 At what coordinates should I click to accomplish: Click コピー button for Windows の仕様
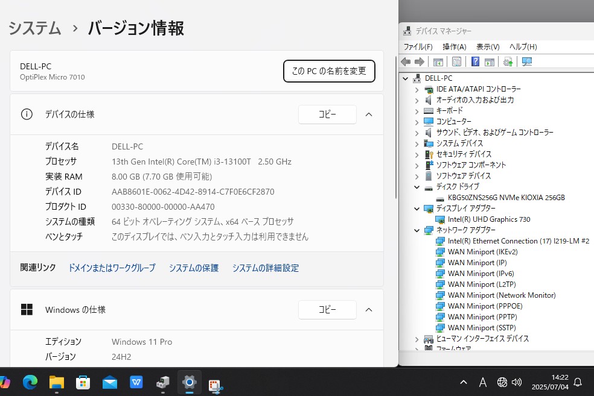point(327,310)
